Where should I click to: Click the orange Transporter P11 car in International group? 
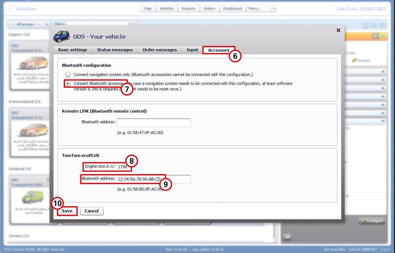[x=33, y=130]
